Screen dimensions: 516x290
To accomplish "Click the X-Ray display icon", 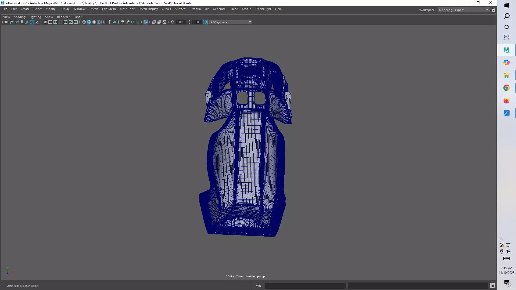I will click(154, 22).
